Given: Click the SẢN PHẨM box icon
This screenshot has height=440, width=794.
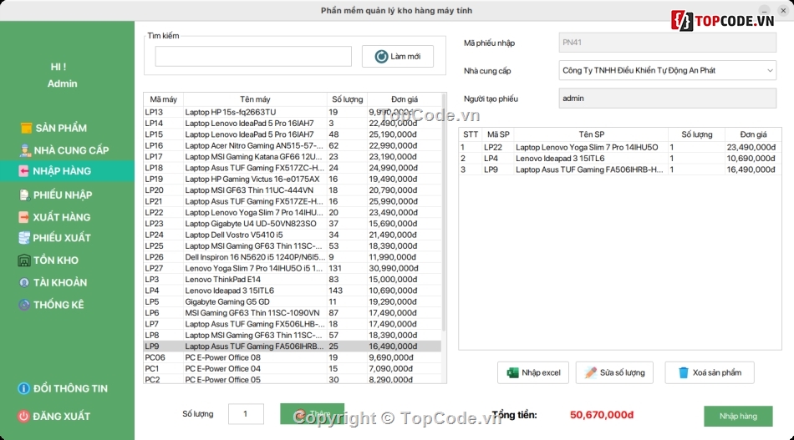Looking at the screenshot, I should click(x=26, y=128).
